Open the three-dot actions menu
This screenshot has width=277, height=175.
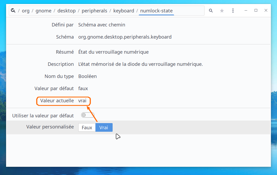233,11
